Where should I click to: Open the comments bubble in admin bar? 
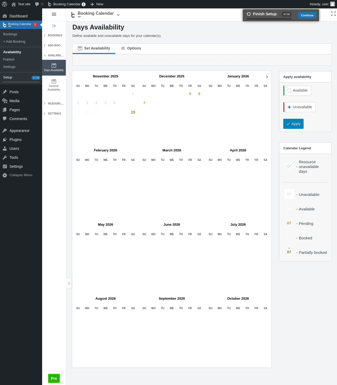click(x=39, y=4)
